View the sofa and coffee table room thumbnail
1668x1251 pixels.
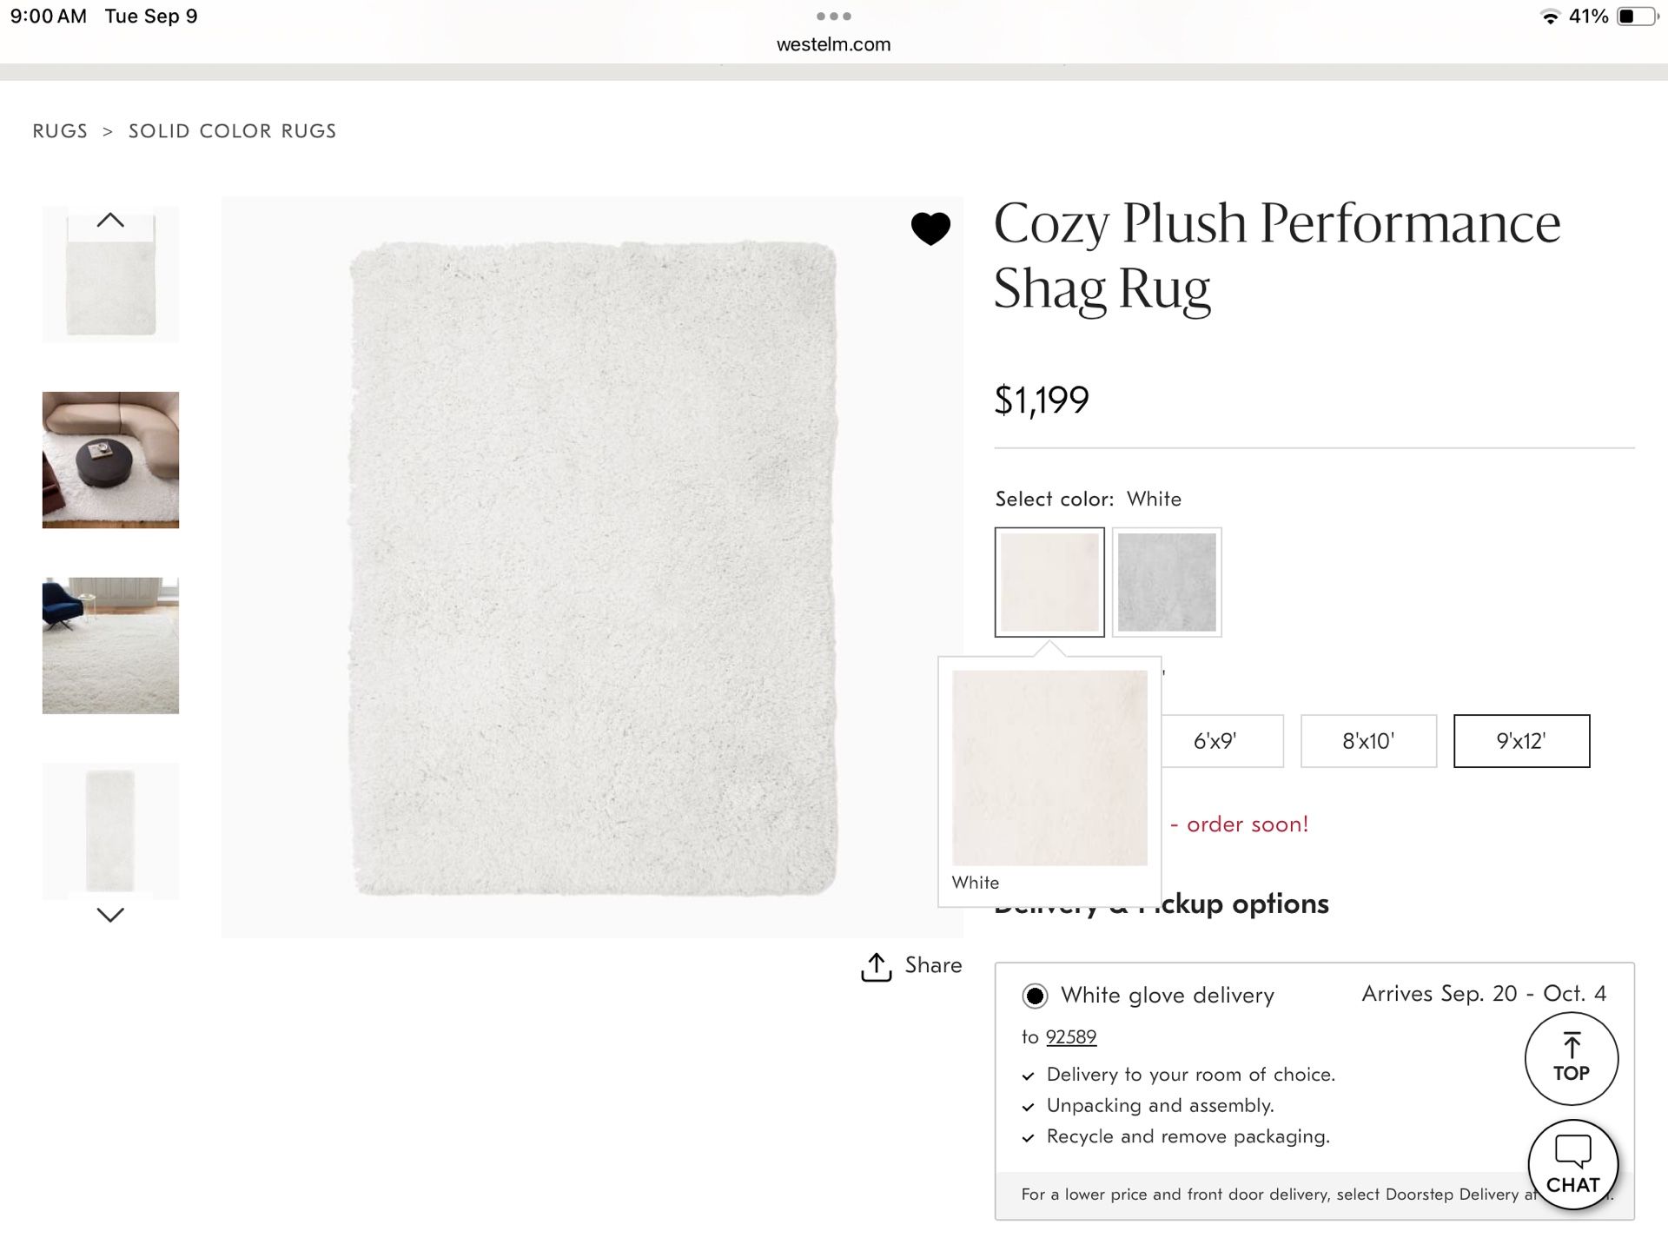tap(110, 460)
